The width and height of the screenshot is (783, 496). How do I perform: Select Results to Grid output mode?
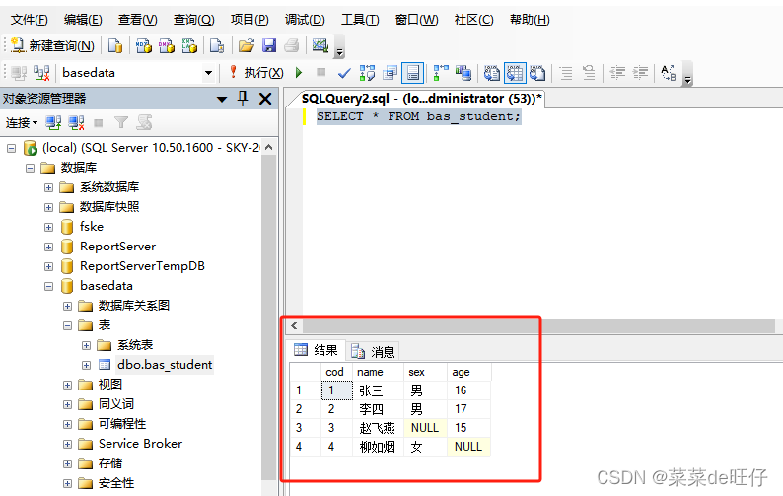point(515,73)
